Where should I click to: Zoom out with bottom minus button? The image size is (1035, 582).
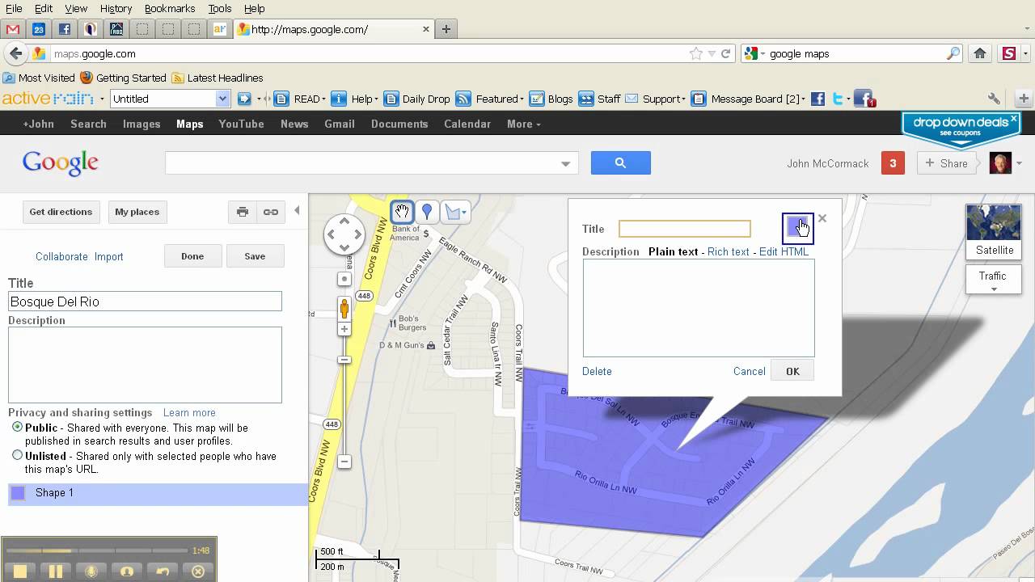coord(344,462)
